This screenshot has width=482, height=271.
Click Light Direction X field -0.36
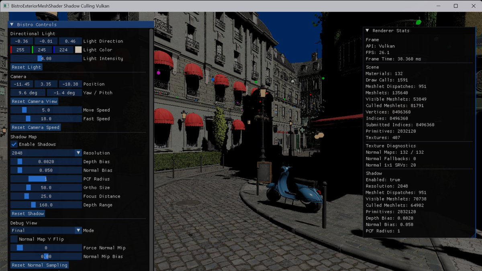pyautogui.click(x=22, y=41)
